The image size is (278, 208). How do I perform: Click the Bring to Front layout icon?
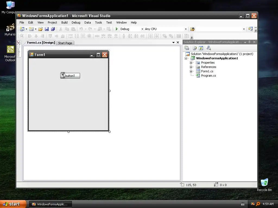164,36
